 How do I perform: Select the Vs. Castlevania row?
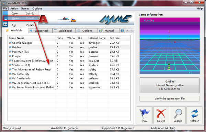pyautogui.click(x=69, y=78)
